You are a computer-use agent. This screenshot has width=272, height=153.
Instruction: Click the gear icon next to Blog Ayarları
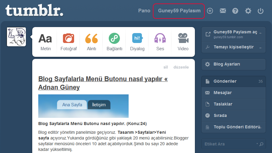(x=208, y=64)
